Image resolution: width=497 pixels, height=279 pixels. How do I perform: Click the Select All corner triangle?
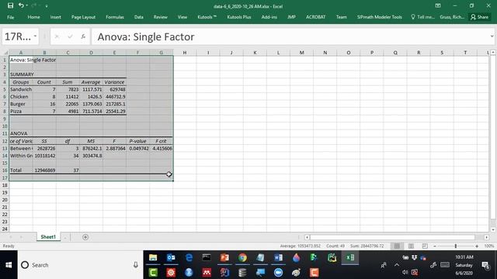pyautogui.click(x=5, y=53)
